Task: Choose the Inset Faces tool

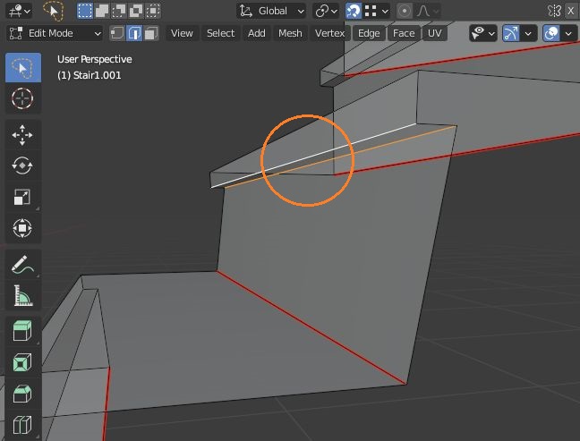Action: [22, 363]
